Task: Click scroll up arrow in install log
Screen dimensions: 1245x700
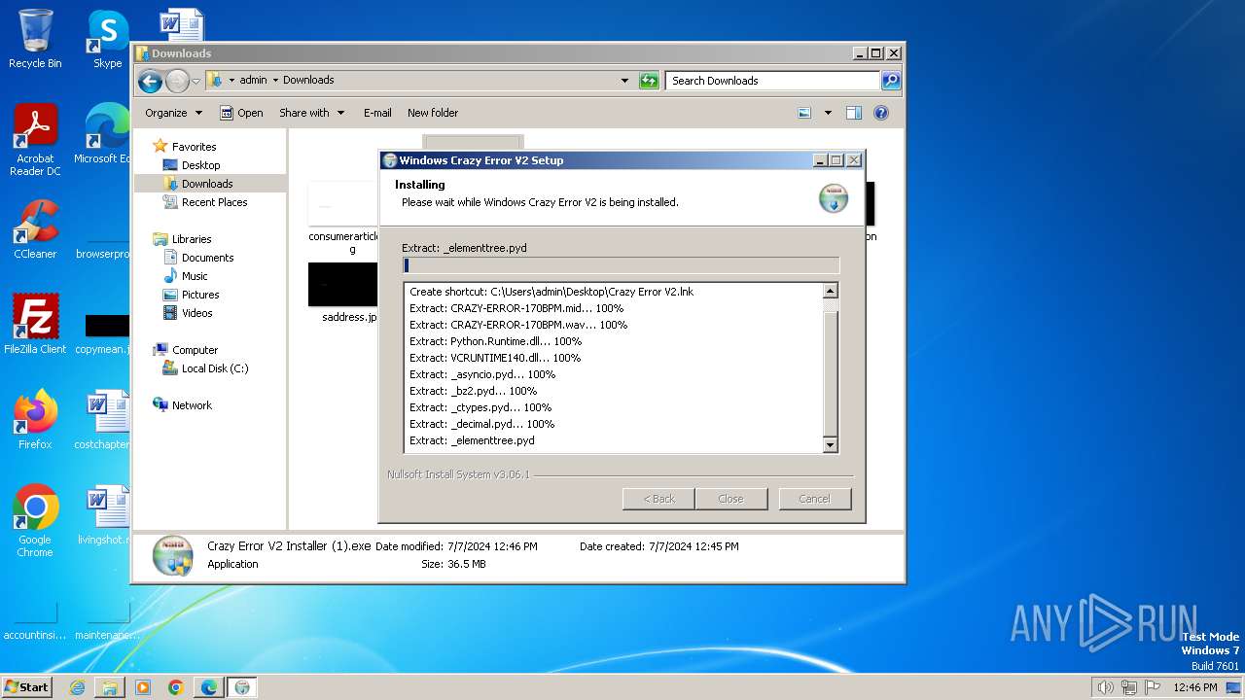Action: (x=830, y=291)
